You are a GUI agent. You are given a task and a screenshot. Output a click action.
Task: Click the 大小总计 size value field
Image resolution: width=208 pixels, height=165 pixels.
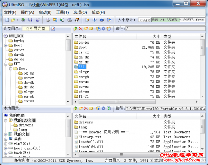click(144, 20)
